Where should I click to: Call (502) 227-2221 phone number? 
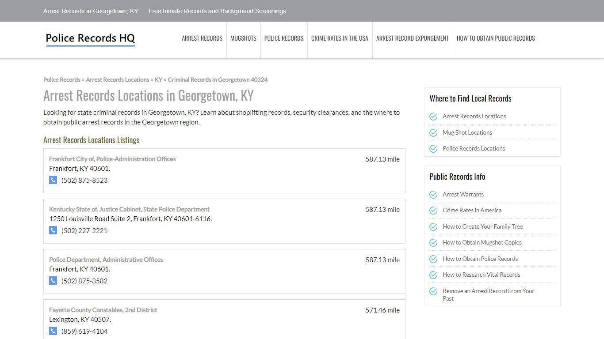(x=84, y=230)
